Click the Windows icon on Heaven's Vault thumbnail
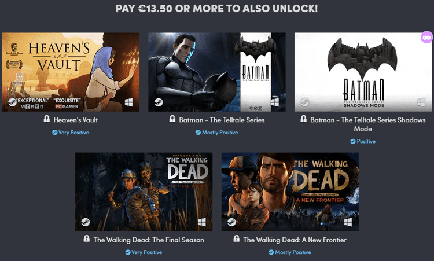Screen dimensions: 434x261 tap(128, 102)
